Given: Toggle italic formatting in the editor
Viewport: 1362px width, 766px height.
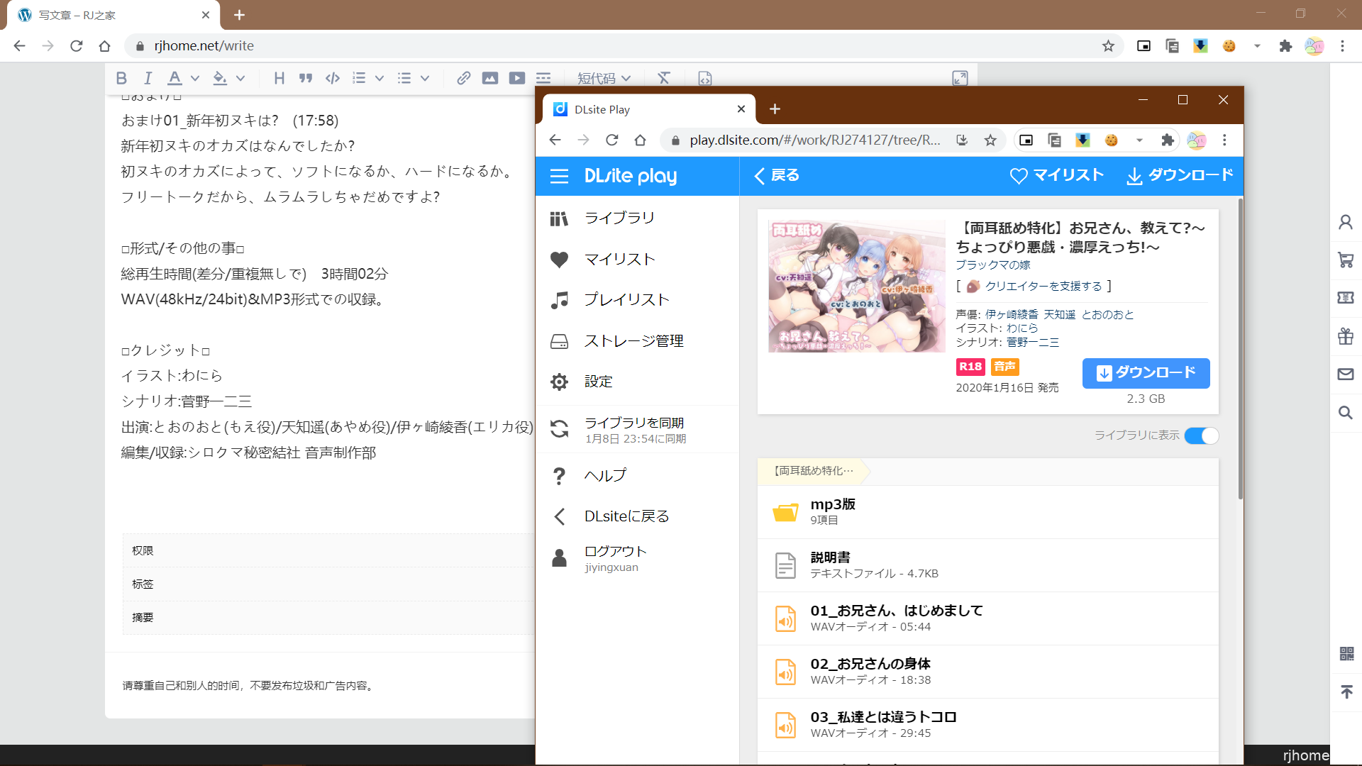Looking at the screenshot, I should click(148, 78).
